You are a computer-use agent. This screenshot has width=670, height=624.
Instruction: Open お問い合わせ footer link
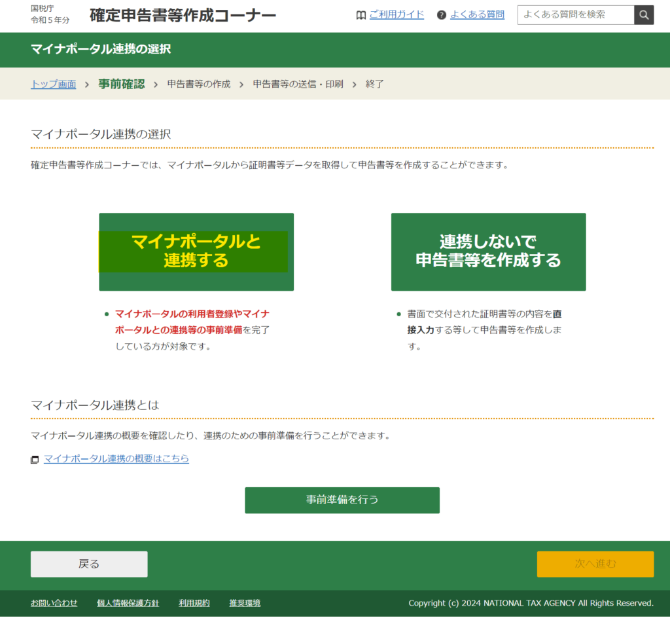pyautogui.click(x=54, y=603)
